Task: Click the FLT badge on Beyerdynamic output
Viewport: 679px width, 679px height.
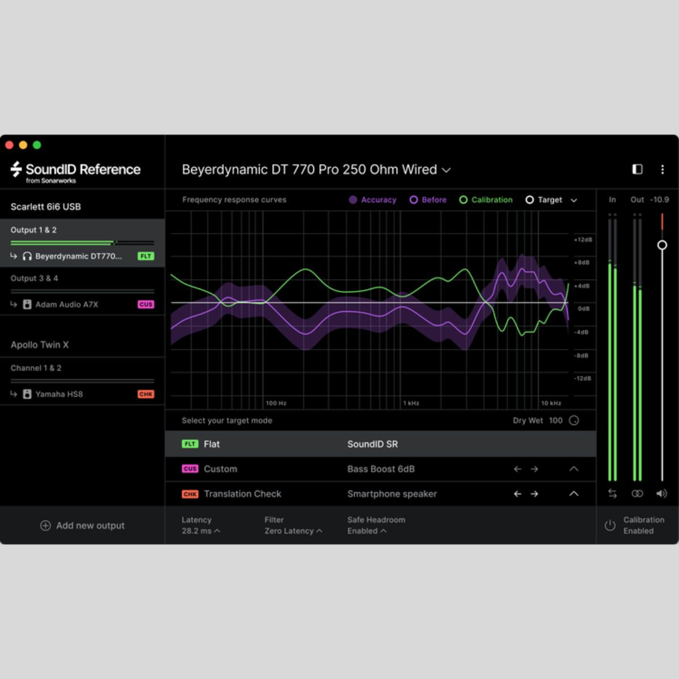Action: tap(146, 256)
